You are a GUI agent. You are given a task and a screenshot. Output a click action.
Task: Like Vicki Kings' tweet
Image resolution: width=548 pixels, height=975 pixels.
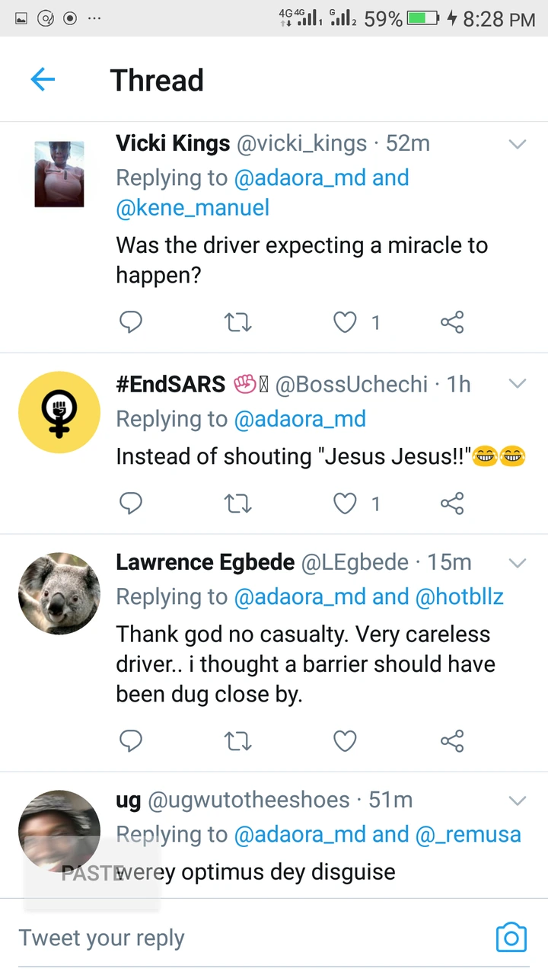tap(346, 323)
